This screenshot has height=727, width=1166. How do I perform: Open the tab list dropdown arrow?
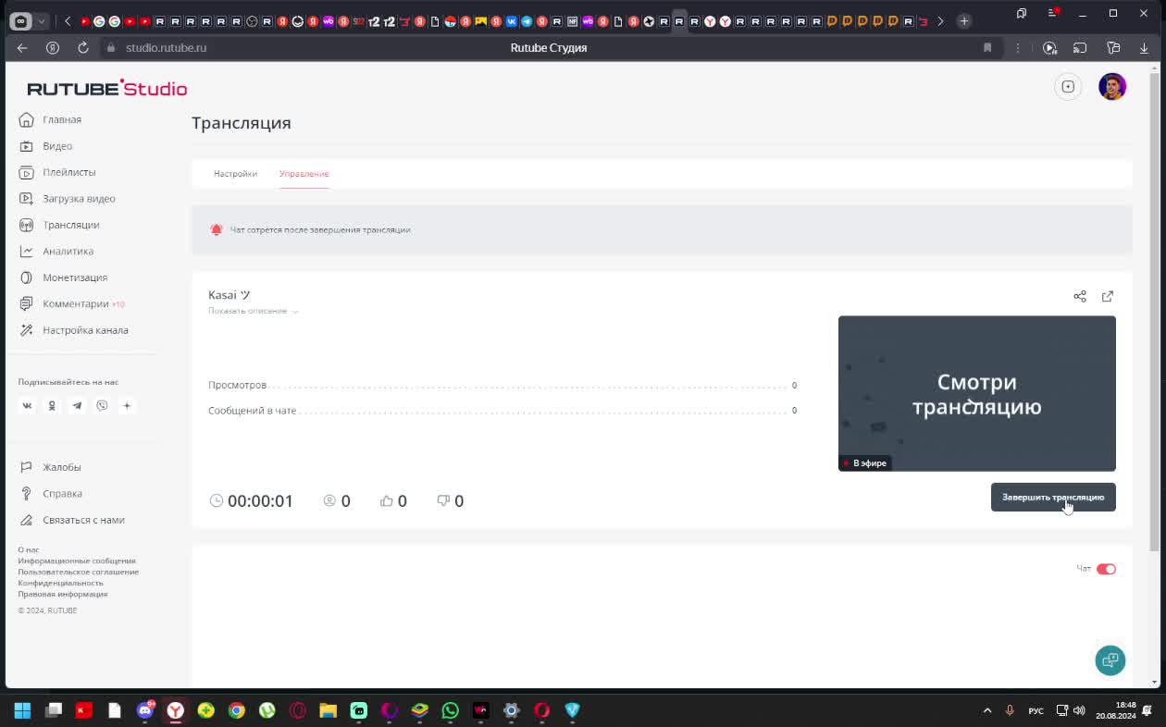click(42, 20)
